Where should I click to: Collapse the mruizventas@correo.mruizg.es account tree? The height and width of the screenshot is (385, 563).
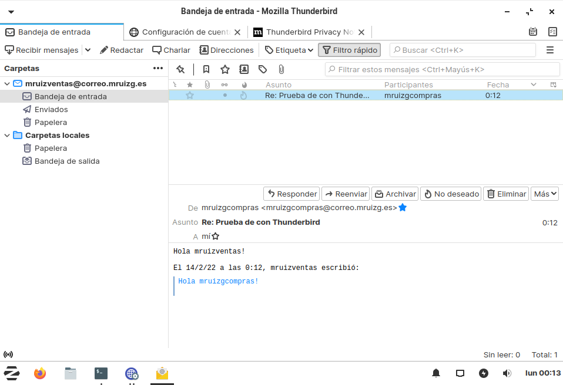[7, 84]
